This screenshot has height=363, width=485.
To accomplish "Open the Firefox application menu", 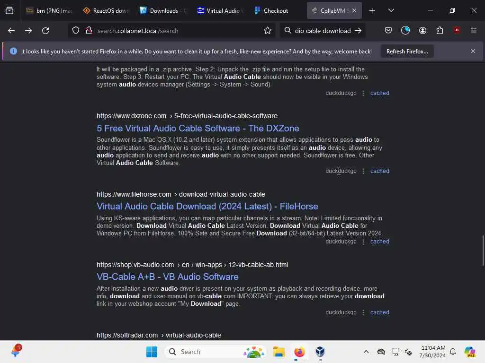I will point(474,30).
